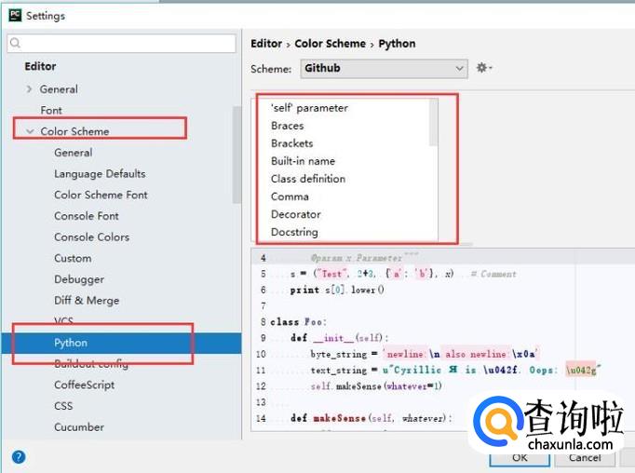Open Debugger color settings

click(79, 279)
